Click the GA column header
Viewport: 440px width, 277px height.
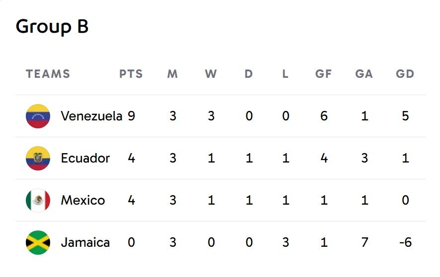[364, 74]
